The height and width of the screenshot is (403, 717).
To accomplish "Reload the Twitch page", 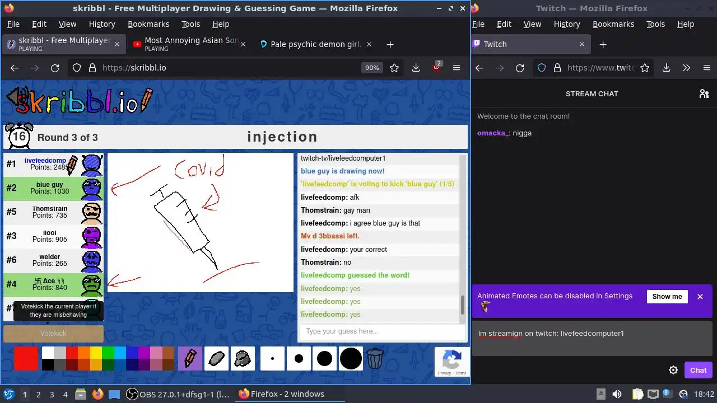I will pos(520,68).
